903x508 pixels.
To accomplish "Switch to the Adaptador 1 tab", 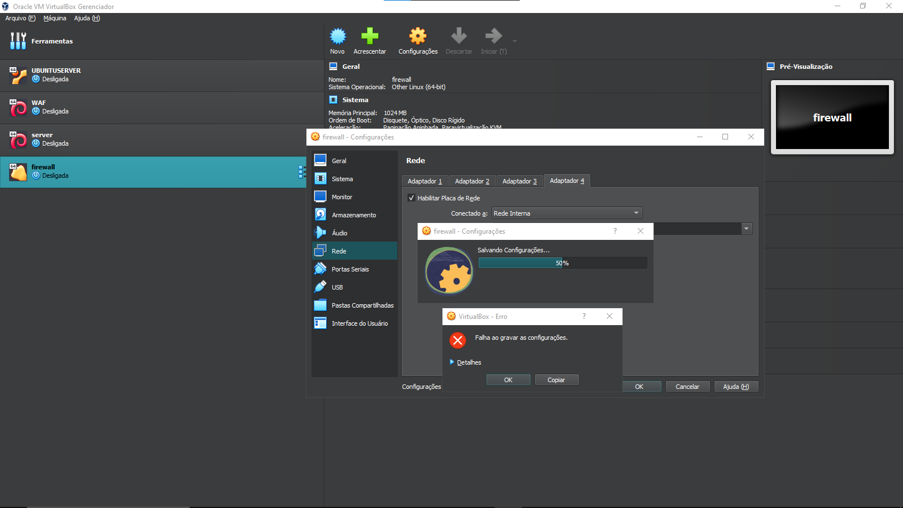I will 425,181.
